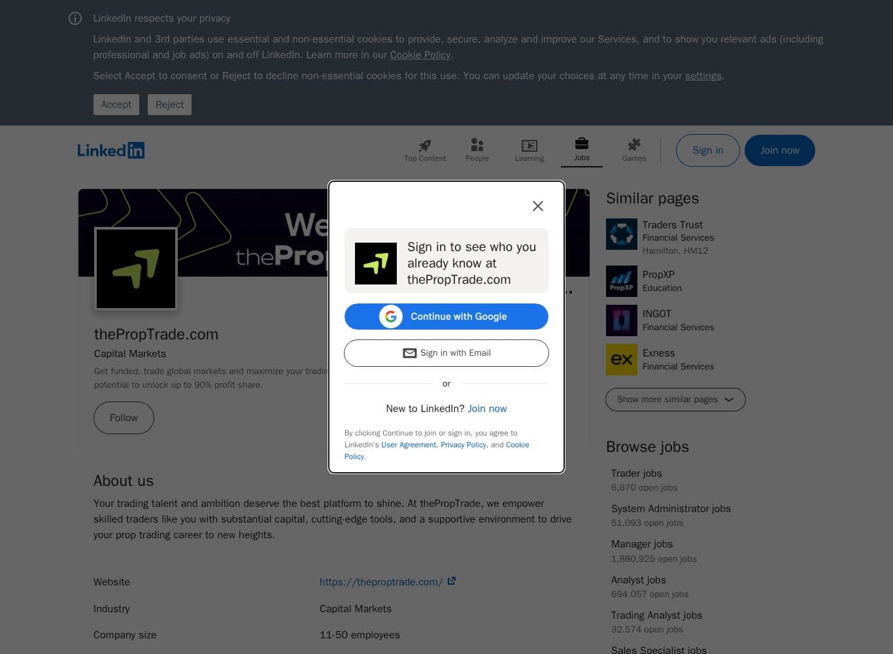
Task: Click the info icon in cookie banner
Action: pos(75,18)
